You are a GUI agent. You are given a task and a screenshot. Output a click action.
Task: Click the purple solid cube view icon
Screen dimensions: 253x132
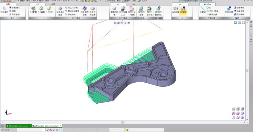(x=242, y=118)
